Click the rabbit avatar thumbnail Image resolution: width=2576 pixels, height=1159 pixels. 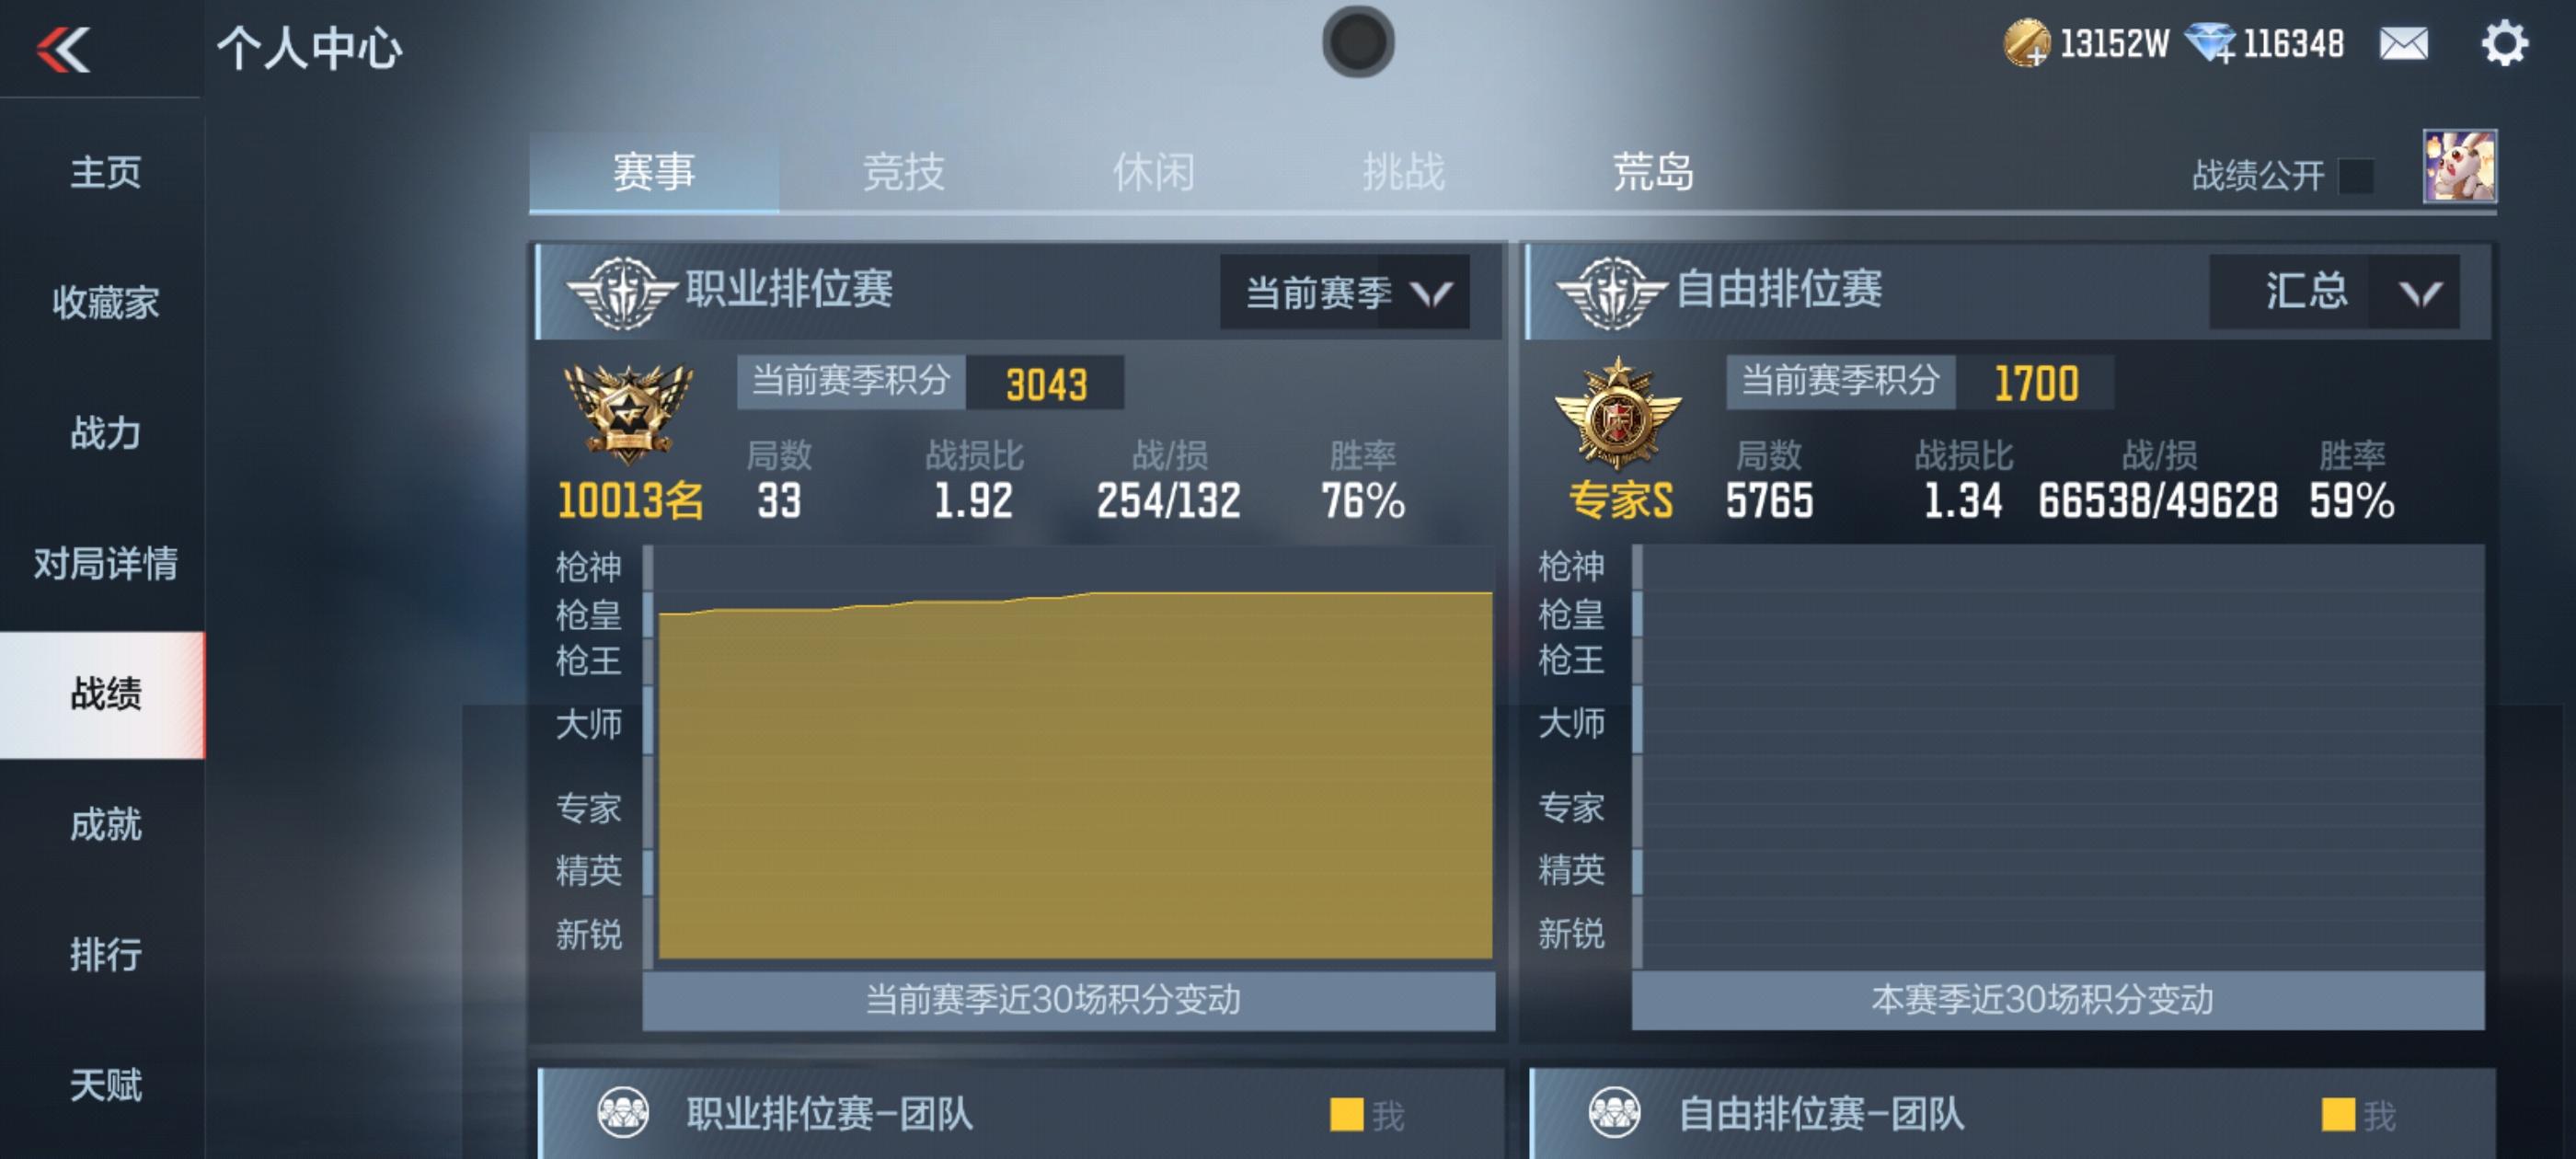pyautogui.click(x=2459, y=166)
